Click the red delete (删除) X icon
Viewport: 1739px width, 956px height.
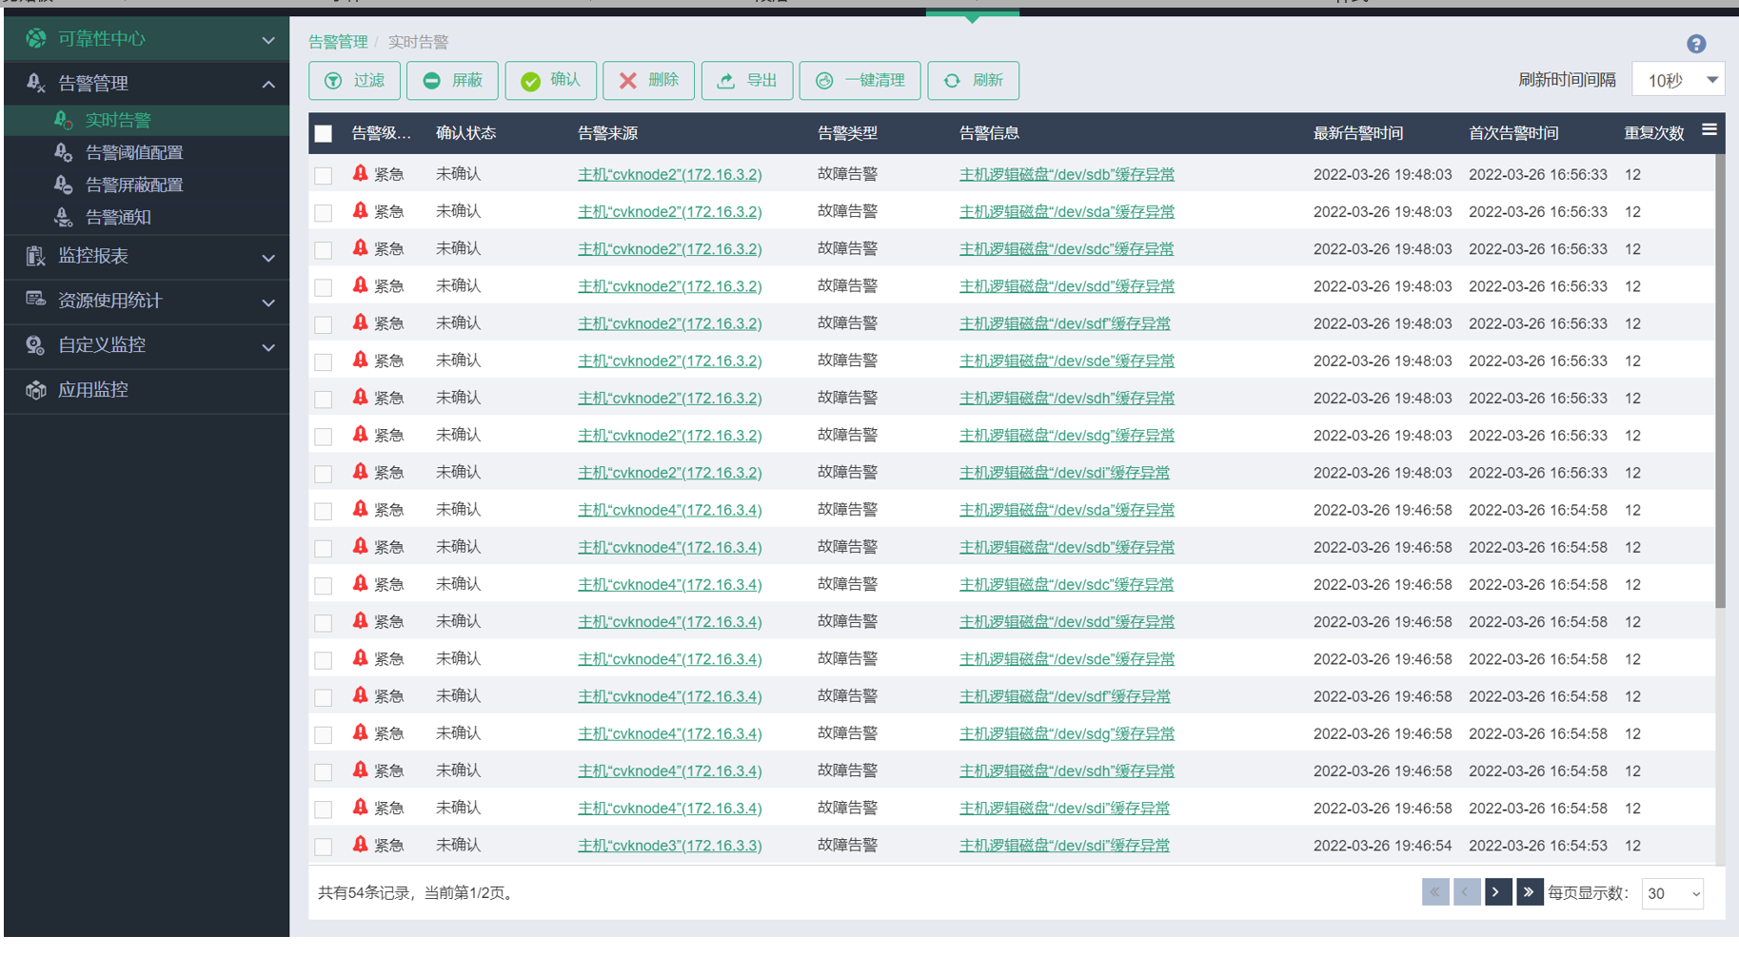point(628,81)
